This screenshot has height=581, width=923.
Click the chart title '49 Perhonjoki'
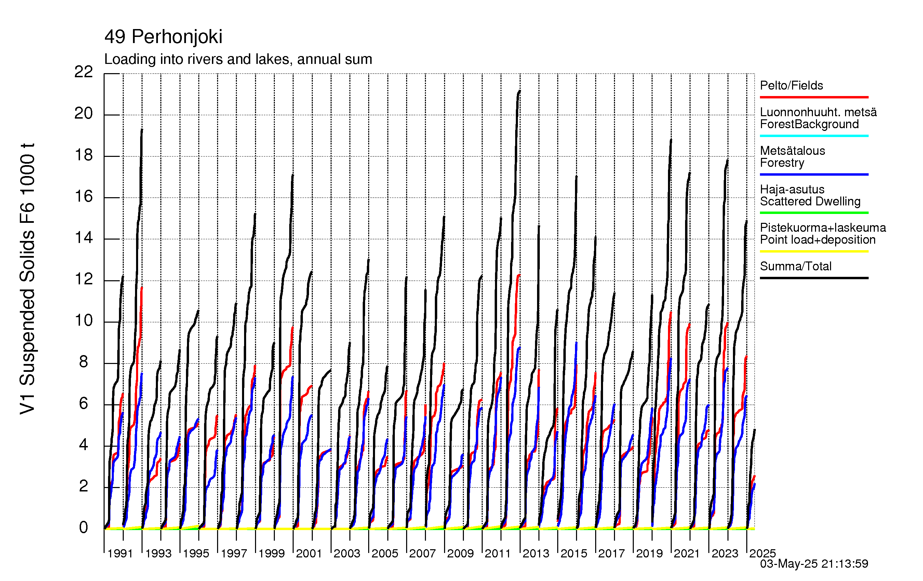(x=163, y=37)
